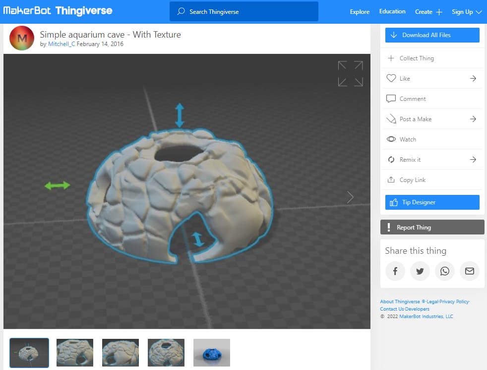Share this thing via the Twitter icon
The image size is (487, 370).
point(420,271)
